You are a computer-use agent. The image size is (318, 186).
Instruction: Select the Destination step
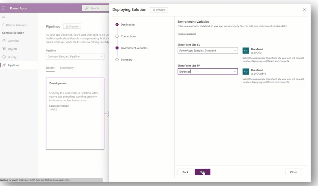tap(125, 24)
